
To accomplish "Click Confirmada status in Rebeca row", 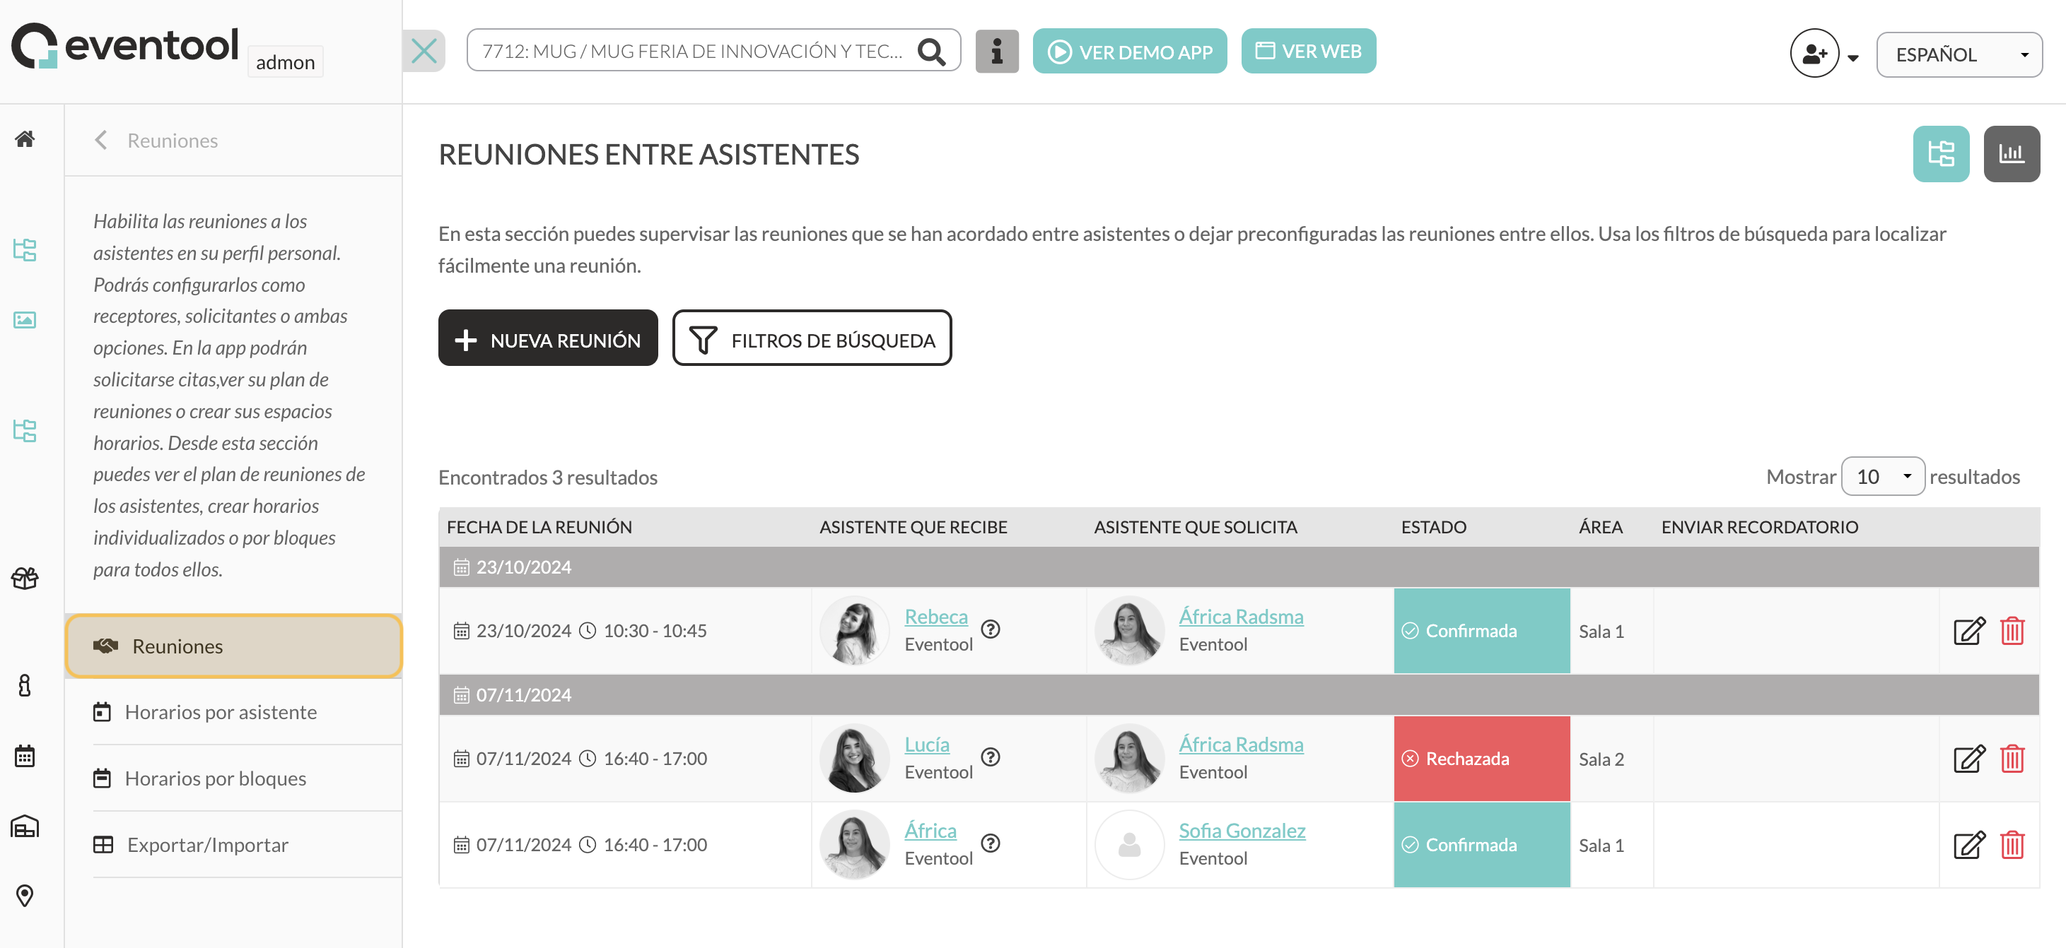I will [x=1481, y=632].
